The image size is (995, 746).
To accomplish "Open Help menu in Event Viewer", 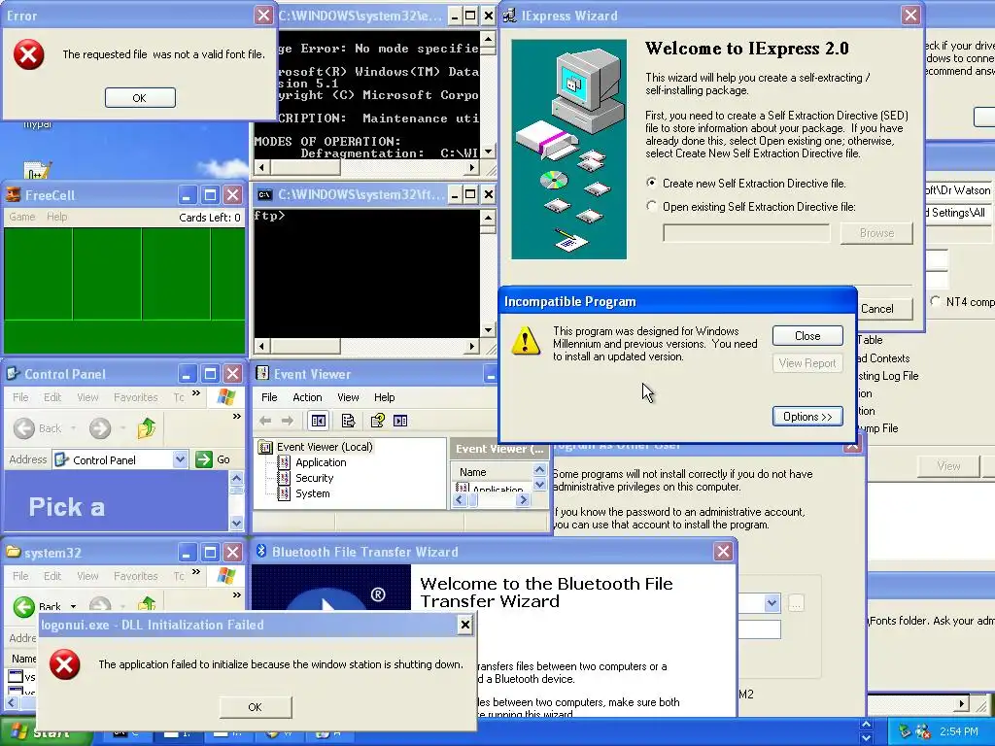I will tap(384, 397).
